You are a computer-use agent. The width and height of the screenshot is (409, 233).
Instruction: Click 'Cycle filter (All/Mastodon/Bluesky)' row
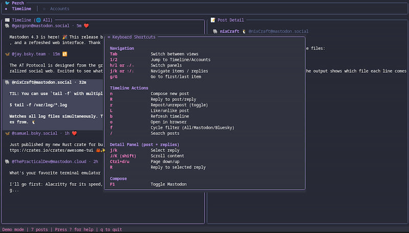tap(172, 127)
